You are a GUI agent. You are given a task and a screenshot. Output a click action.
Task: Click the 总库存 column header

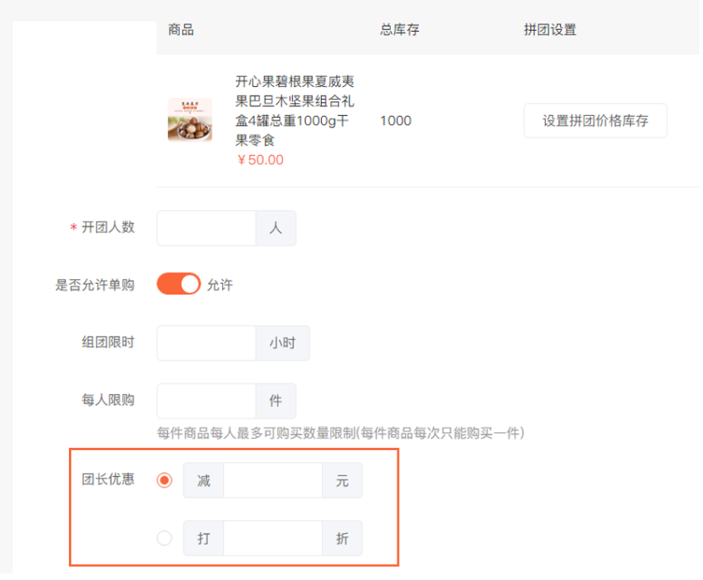tap(400, 29)
